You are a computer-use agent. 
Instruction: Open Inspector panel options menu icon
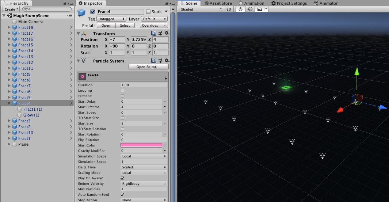pyautogui.click(x=173, y=4)
